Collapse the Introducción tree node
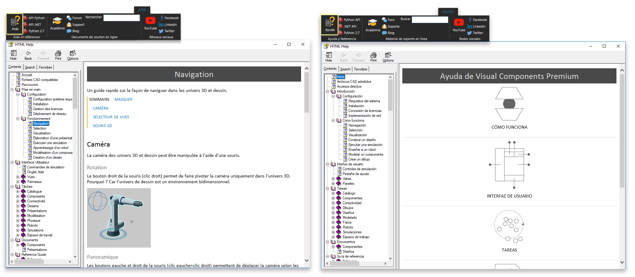The width and height of the screenshot is (635, 277). (x=328, y=91)
